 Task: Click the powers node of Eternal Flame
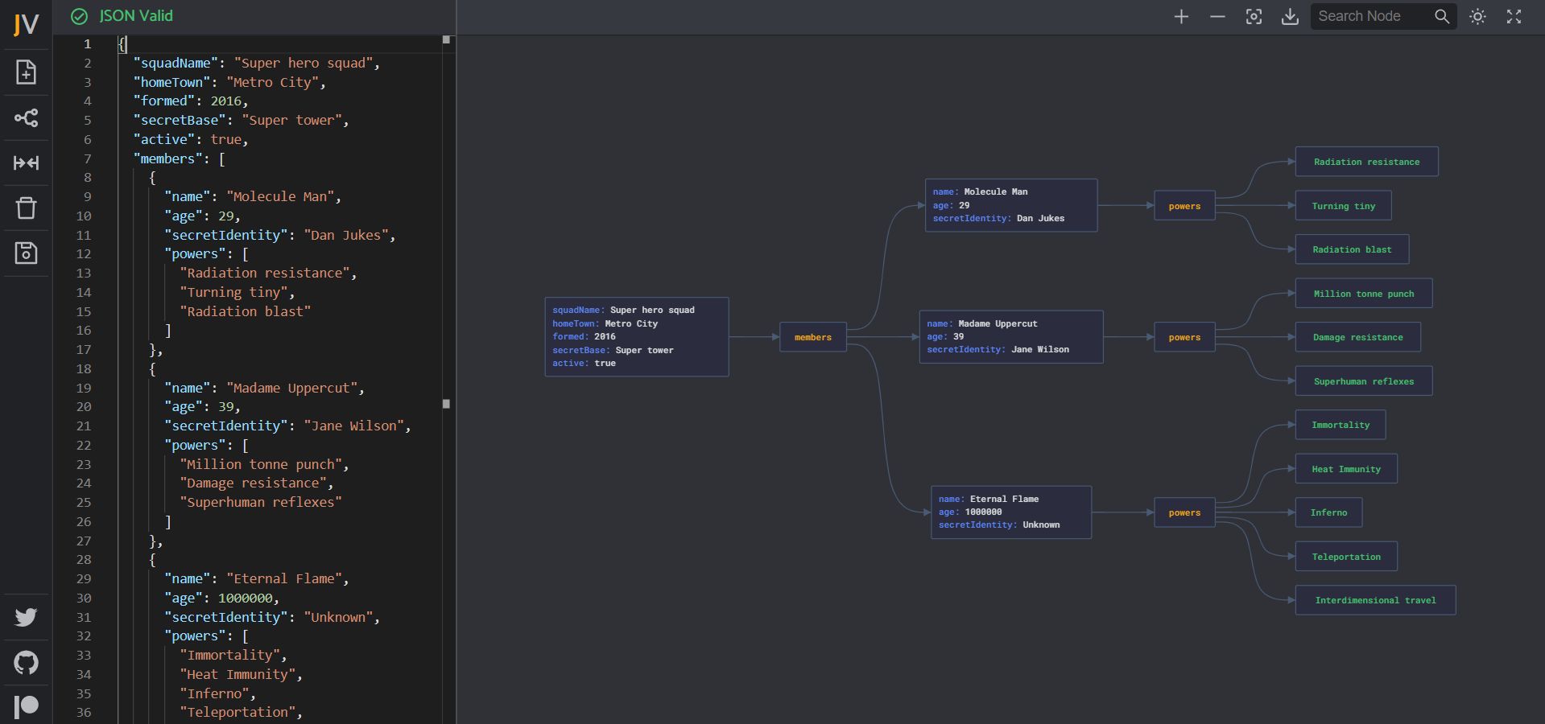(1184, 512)
